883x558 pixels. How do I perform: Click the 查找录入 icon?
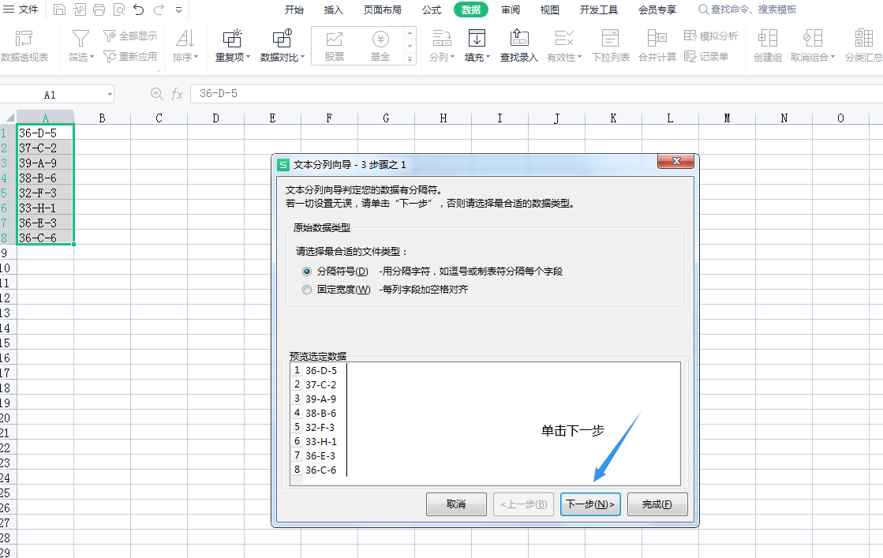pyautogui.click(x=519, y=46)
